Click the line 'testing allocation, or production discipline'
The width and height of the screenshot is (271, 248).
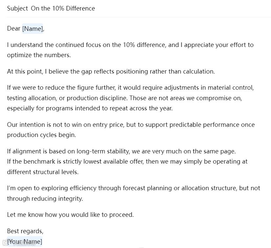pyautogui.click(x=124, y=98)
